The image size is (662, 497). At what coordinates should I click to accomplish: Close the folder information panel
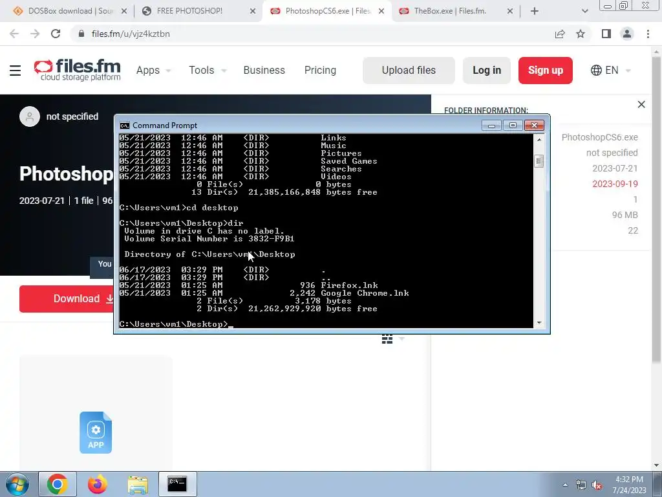tap(641, 104)
